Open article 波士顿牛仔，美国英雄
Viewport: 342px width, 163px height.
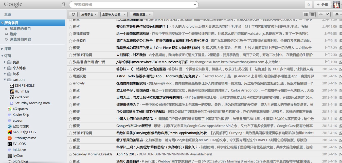click(x=133, y=90)
